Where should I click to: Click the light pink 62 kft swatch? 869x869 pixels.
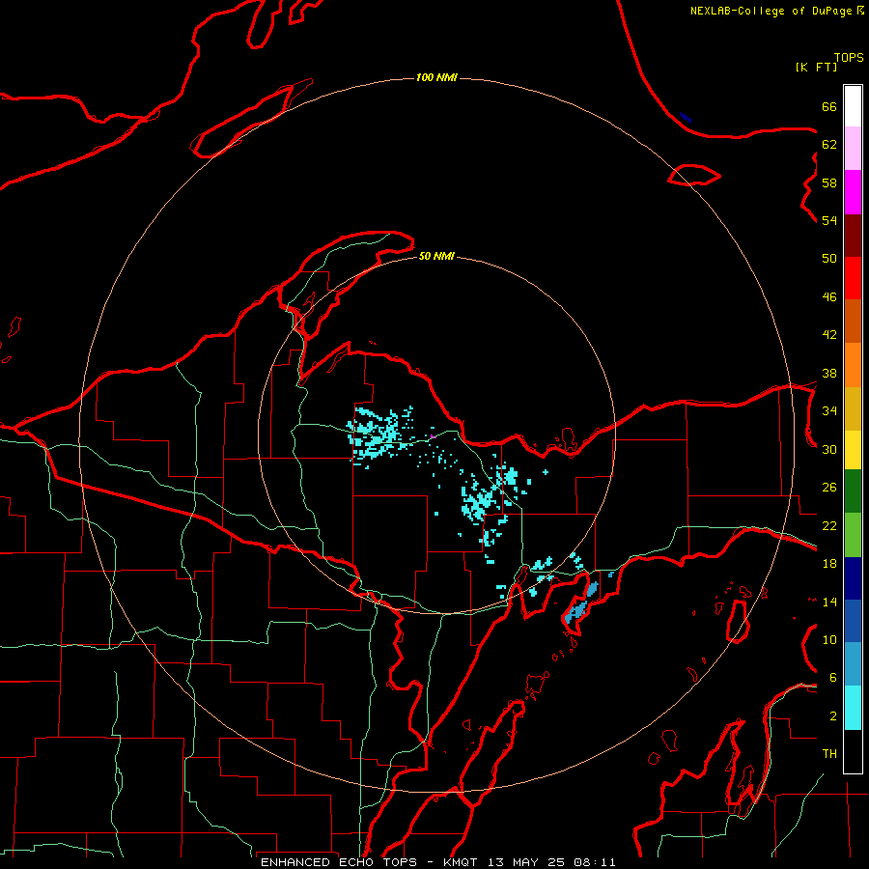click(x=853, y=148)
